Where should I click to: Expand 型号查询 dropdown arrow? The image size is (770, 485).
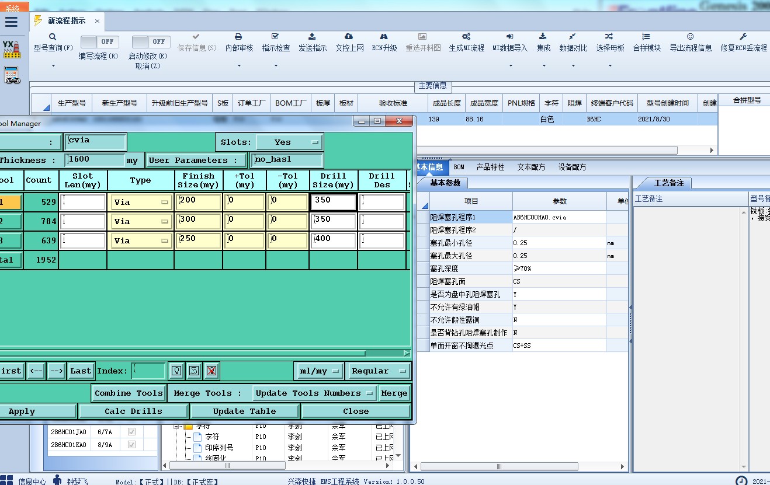click(53, 65)
